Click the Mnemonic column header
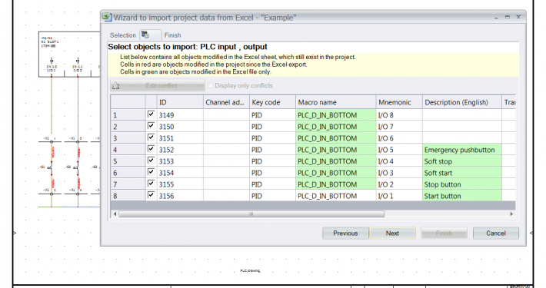Screen dimensions: 546x288 pos(399,102)
